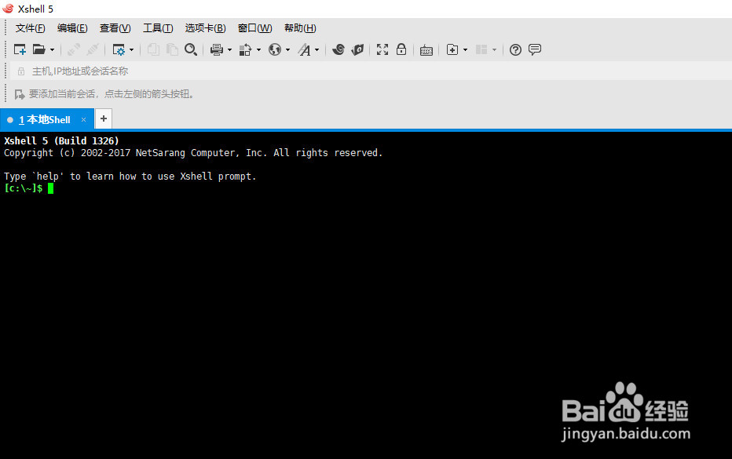Image resolution: width=732 pixels, height=459 pixels.
Task: Click the new tab plus-page icon in toolbar
Action: tap(452, 49)
